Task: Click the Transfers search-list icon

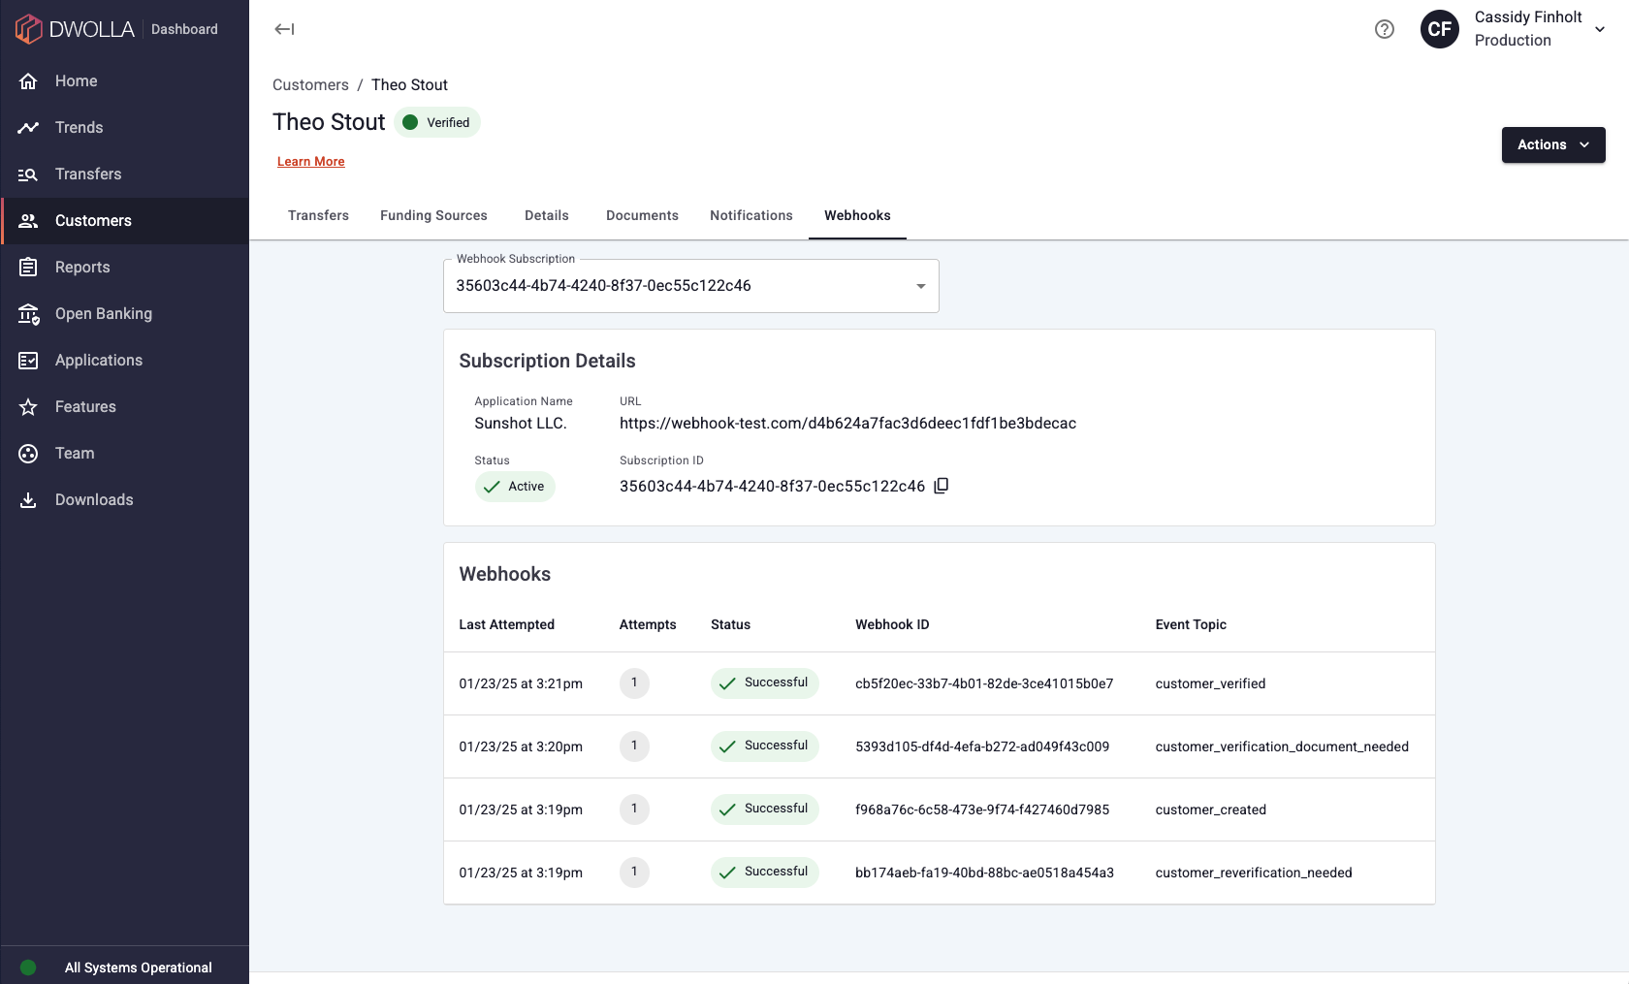Action: (28, 175)
